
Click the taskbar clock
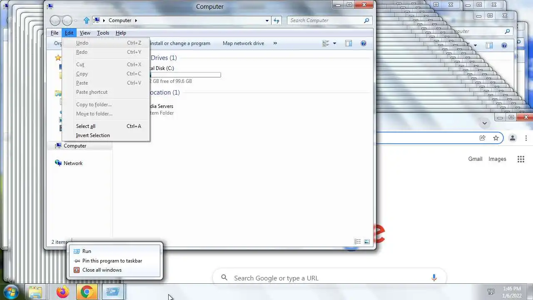[512, 292]
